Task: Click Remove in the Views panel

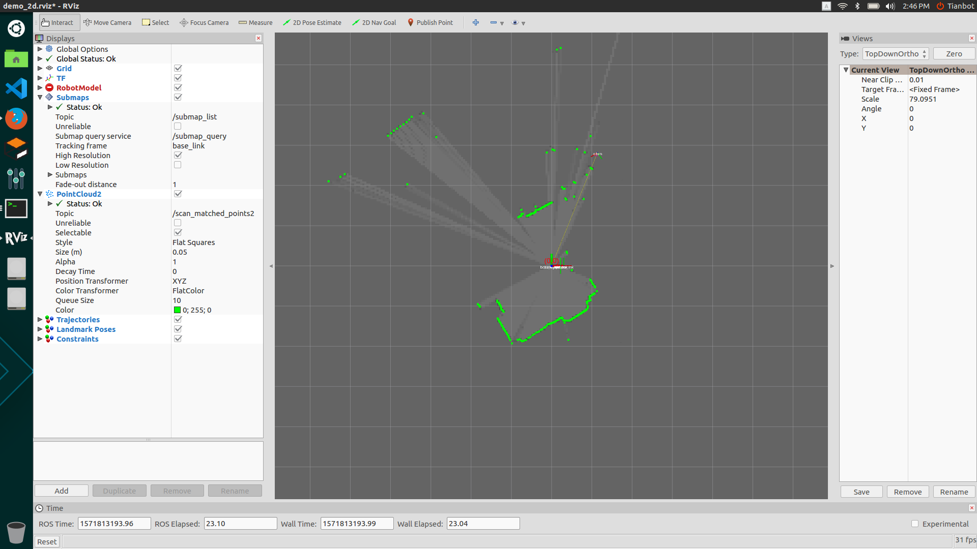Action: 908,492
